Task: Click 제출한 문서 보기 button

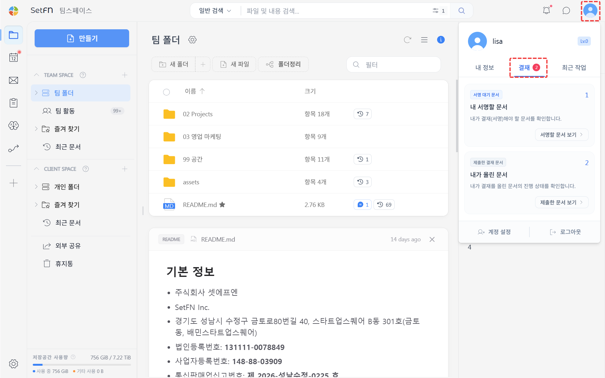Action: pos(562,203)
